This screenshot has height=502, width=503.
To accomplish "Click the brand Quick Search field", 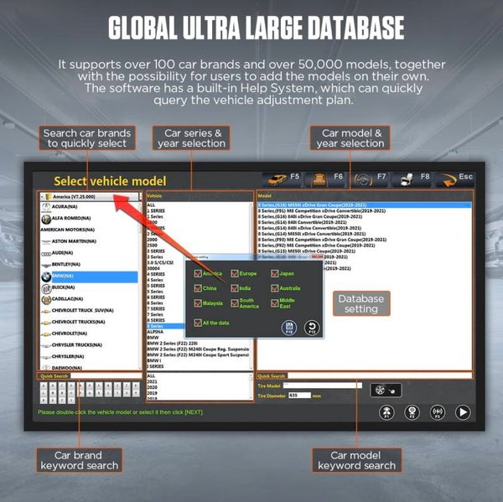I will pos(106,376).
